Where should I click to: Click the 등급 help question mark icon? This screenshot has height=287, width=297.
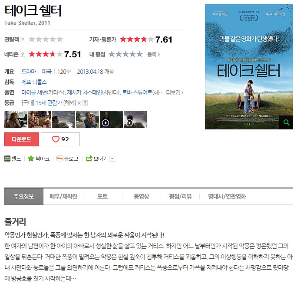click(85, 103)
